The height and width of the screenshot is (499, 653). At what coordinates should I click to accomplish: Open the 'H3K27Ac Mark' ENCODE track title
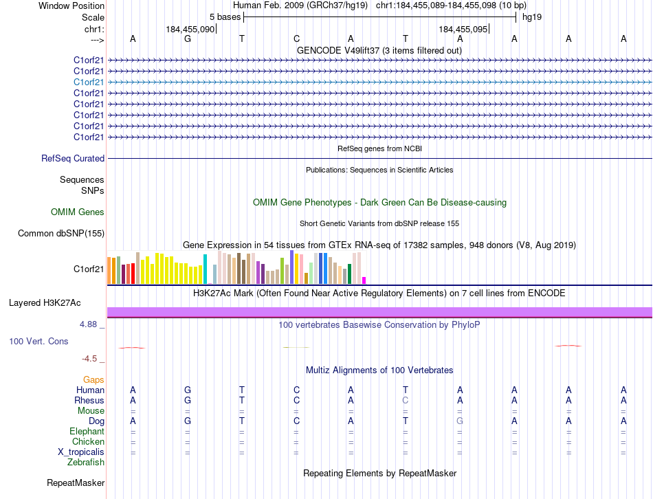379,293
